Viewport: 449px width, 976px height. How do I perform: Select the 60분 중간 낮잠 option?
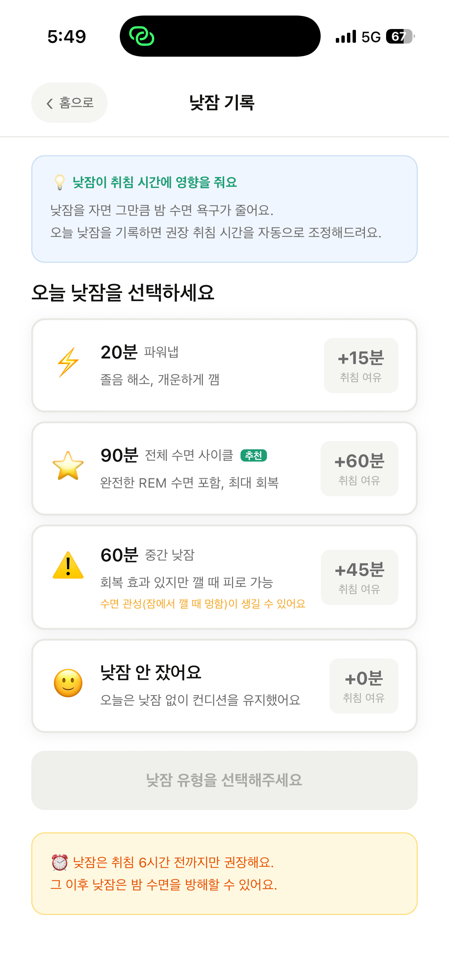click(224, 577)
